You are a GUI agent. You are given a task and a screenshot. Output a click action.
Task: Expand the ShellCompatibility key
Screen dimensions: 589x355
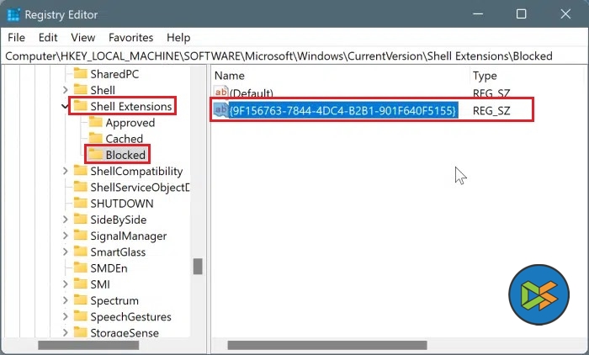66,171
